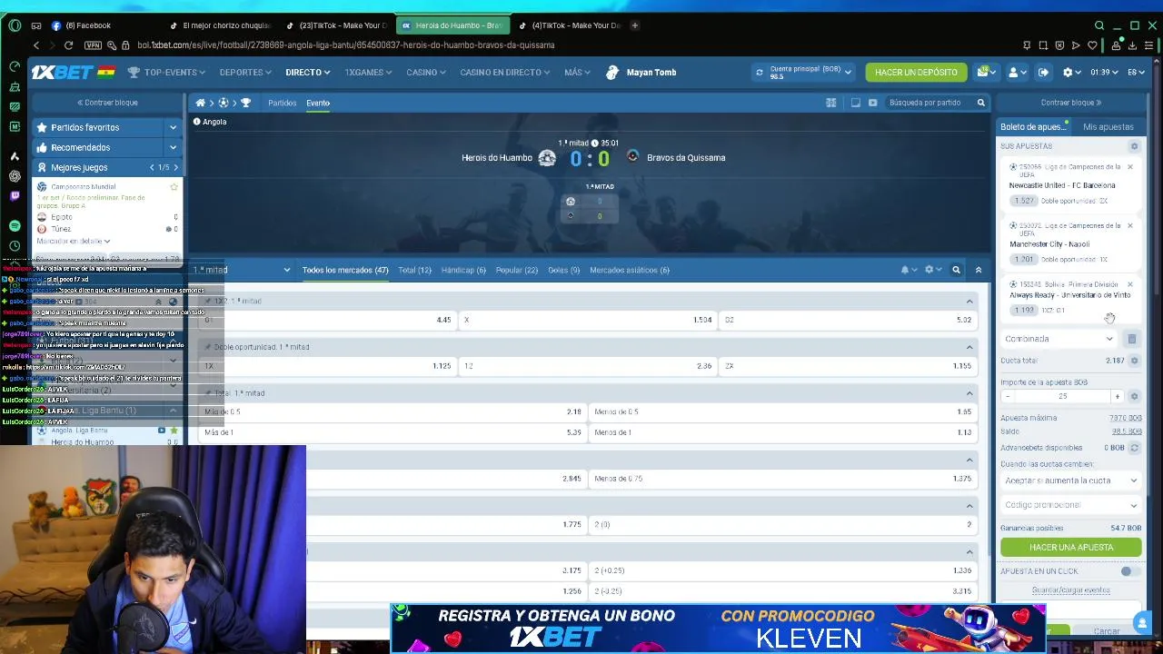Open the window popup view icon
The image size is (1163, 654).
[855, 103]
